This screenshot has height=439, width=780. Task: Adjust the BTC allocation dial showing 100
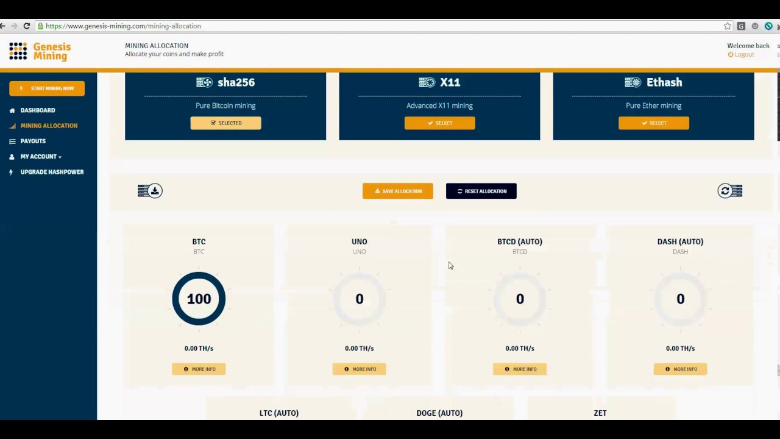(x=199, y=298)
